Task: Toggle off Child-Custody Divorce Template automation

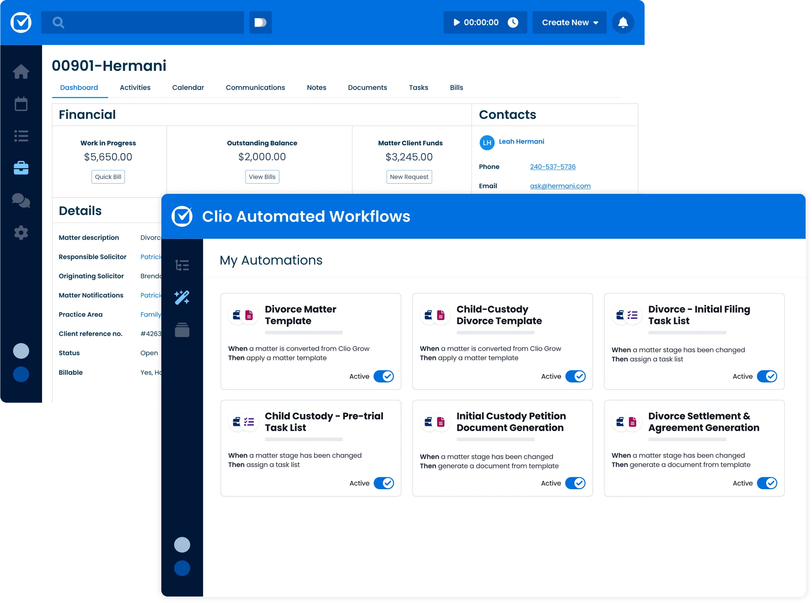Action: (575, 376)
